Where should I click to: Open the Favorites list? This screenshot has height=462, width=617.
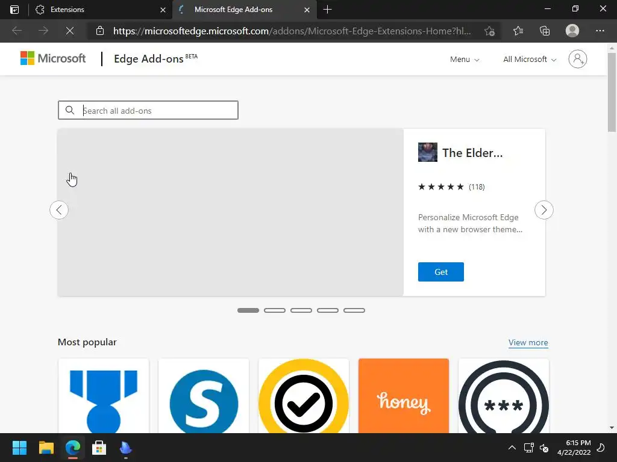tap(518, 31)
